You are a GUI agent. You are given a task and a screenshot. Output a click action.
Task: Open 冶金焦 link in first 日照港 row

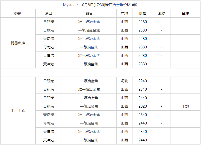click(x=94, y=22)
